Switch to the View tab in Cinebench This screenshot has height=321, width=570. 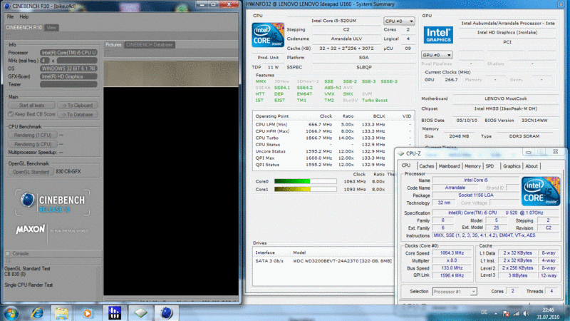[x=51, y=28]
